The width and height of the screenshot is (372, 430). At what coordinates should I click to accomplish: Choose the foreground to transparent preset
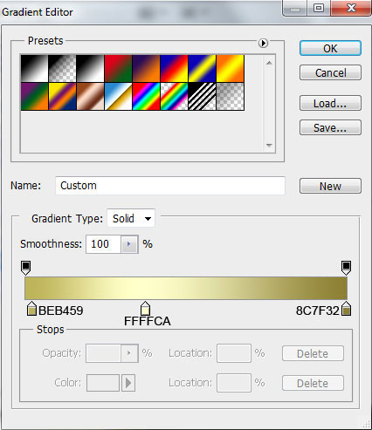click(x=62, y=69)
